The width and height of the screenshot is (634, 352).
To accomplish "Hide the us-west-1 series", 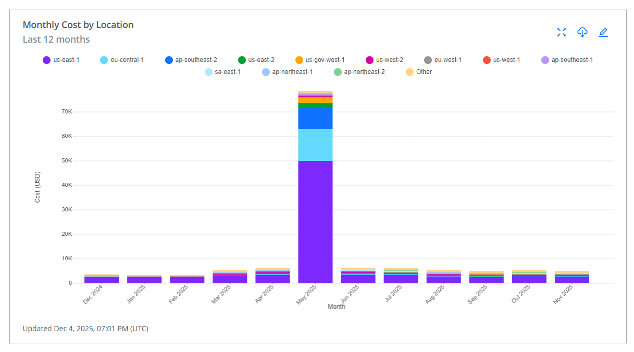I will coord(501,60).
